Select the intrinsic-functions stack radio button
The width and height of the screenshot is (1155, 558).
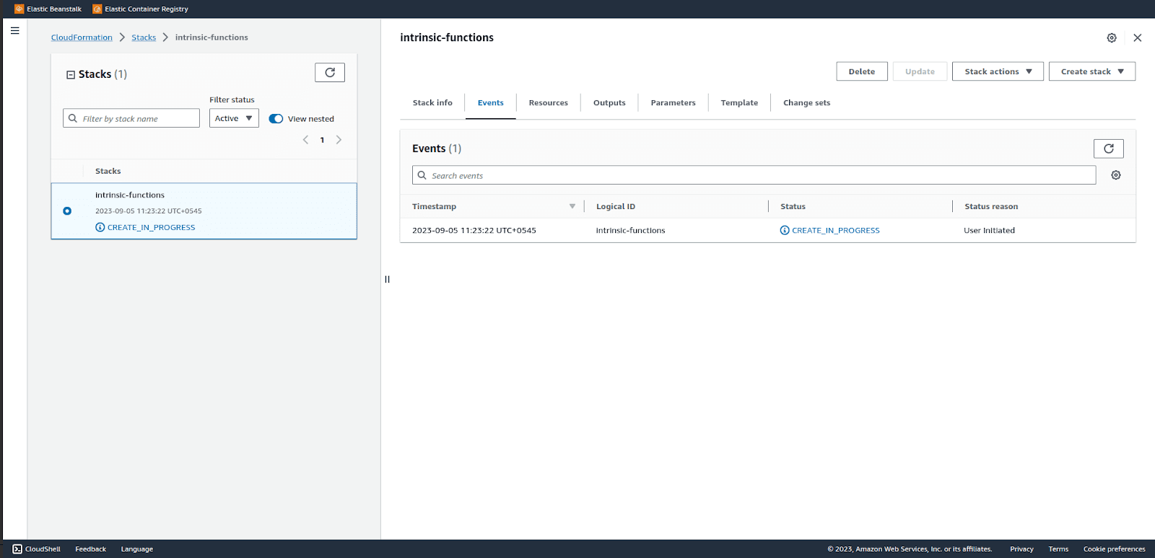[x=67, y=211]
